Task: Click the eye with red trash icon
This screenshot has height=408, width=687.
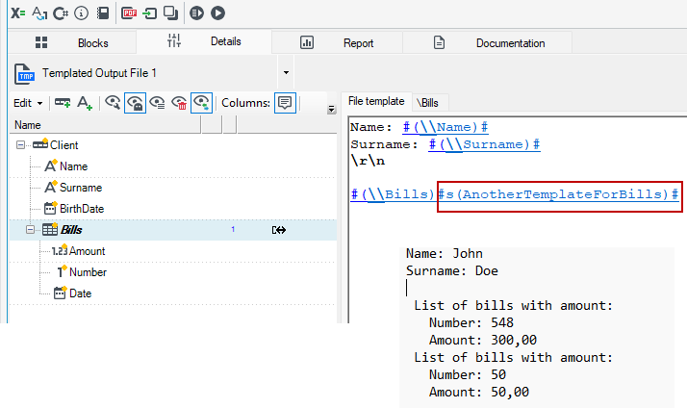Action: point(179,103)
